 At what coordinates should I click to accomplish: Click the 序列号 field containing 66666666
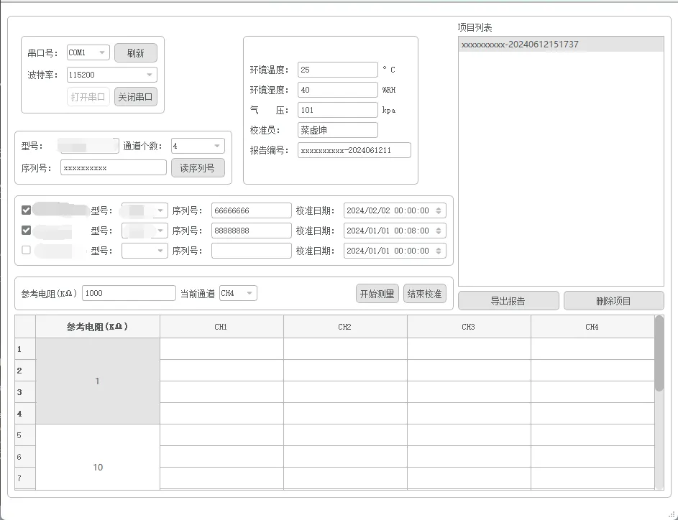point(251,210)
